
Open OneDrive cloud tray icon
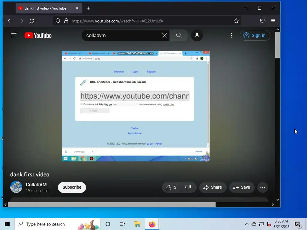(254, 224)
